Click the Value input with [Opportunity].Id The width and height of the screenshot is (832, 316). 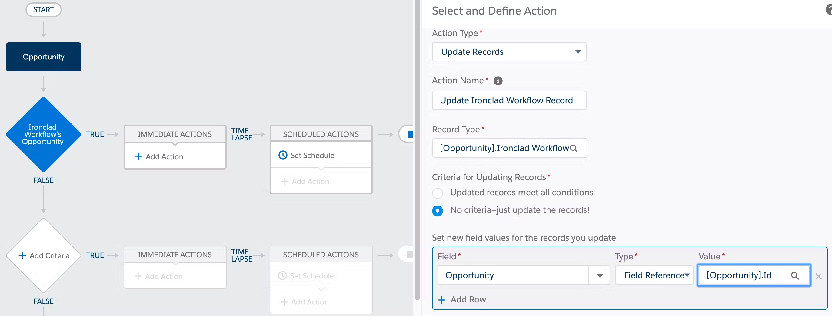754,275
